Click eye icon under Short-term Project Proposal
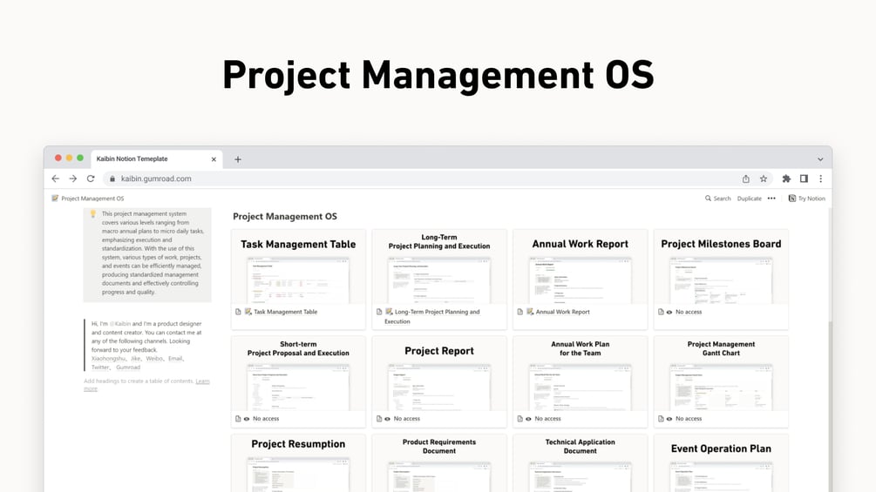Screen dimensions: 876x492 pos(247,418)
